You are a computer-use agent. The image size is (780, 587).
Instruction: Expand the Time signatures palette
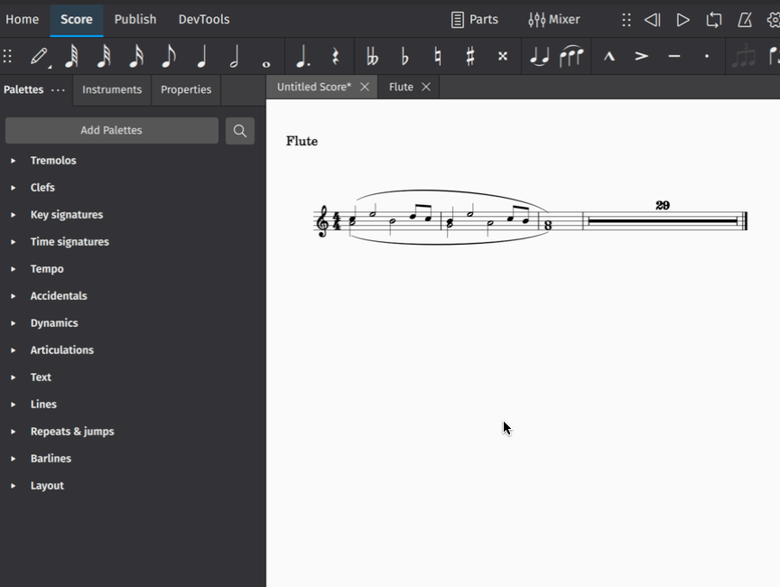click(71, 241)
